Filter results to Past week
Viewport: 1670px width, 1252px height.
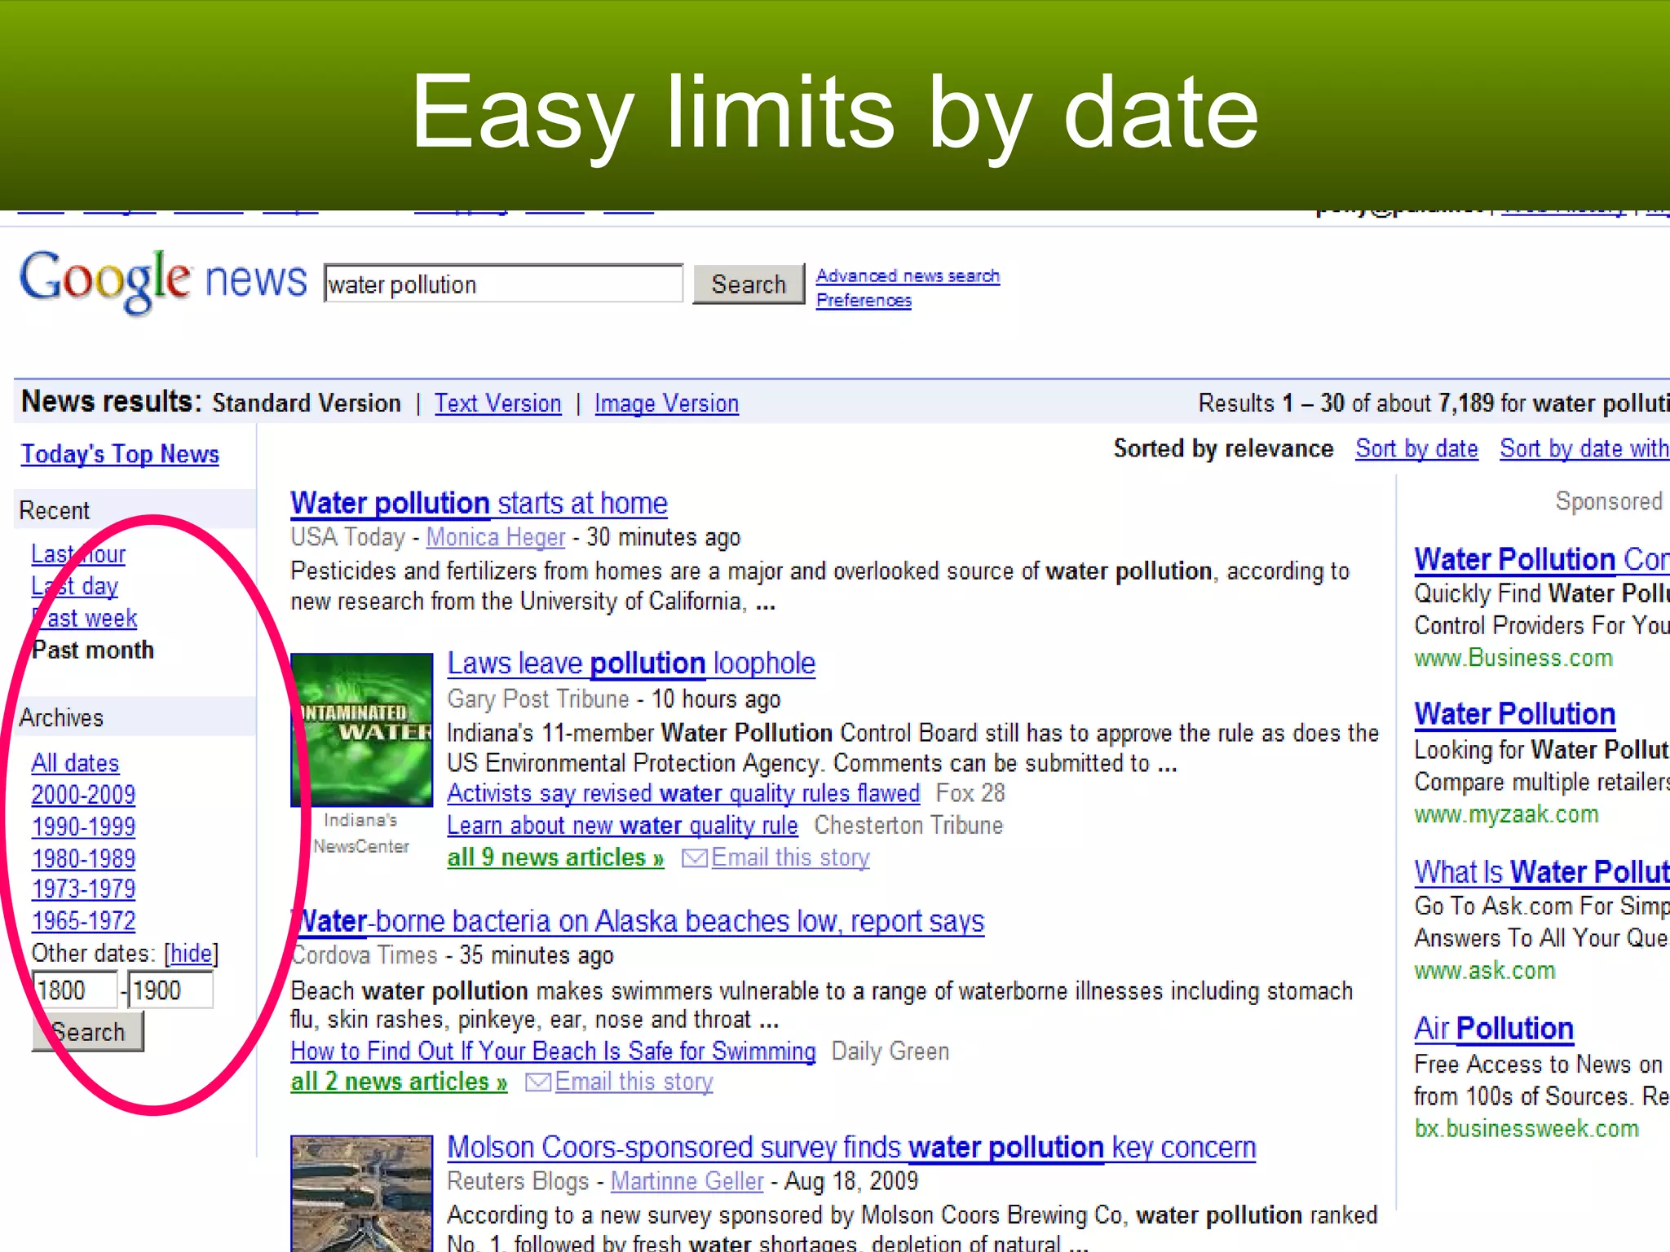click(x=84, y=619)
